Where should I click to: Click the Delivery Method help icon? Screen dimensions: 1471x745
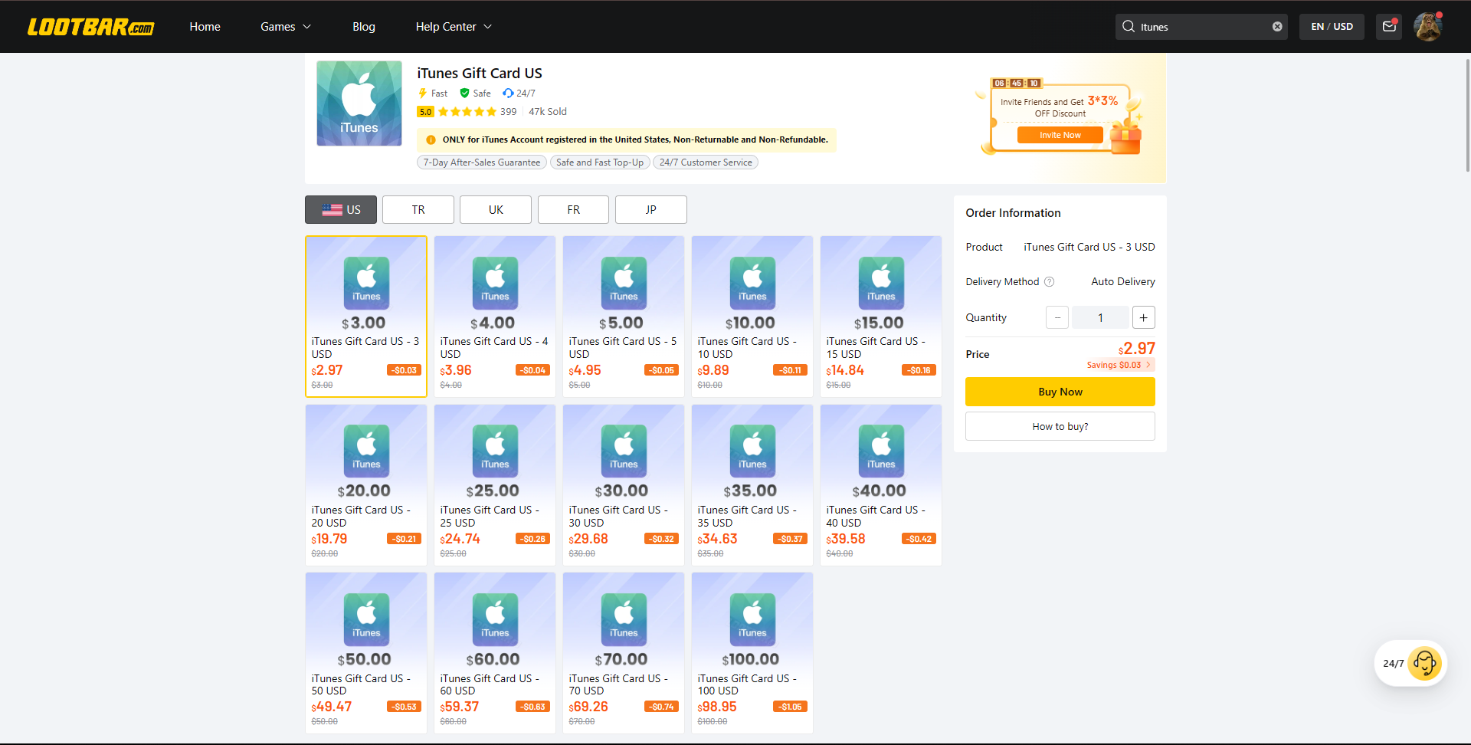[x=1050, y=282]
